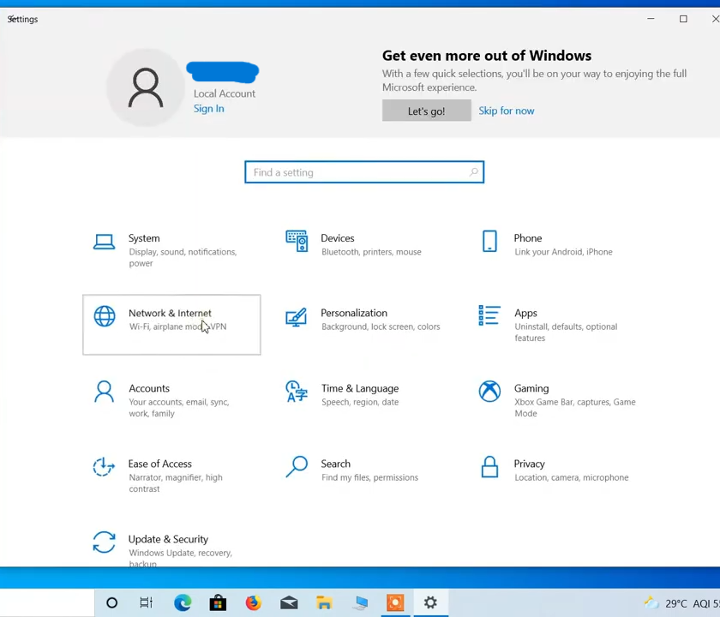This screenshot has width=720, height=617.
Task: Open File Explorer from the taskbar
Action: (324, 602)
